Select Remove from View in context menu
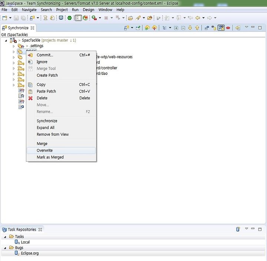Viewport: 267px width, 261px height. click(61, 135)
